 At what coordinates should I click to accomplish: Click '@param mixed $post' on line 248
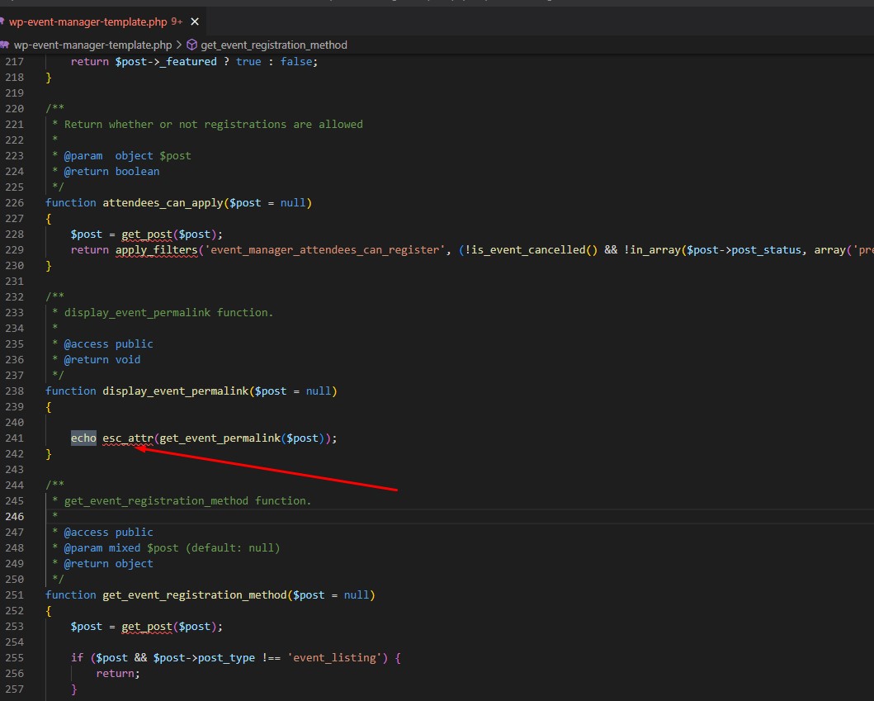tap(121, 548)
